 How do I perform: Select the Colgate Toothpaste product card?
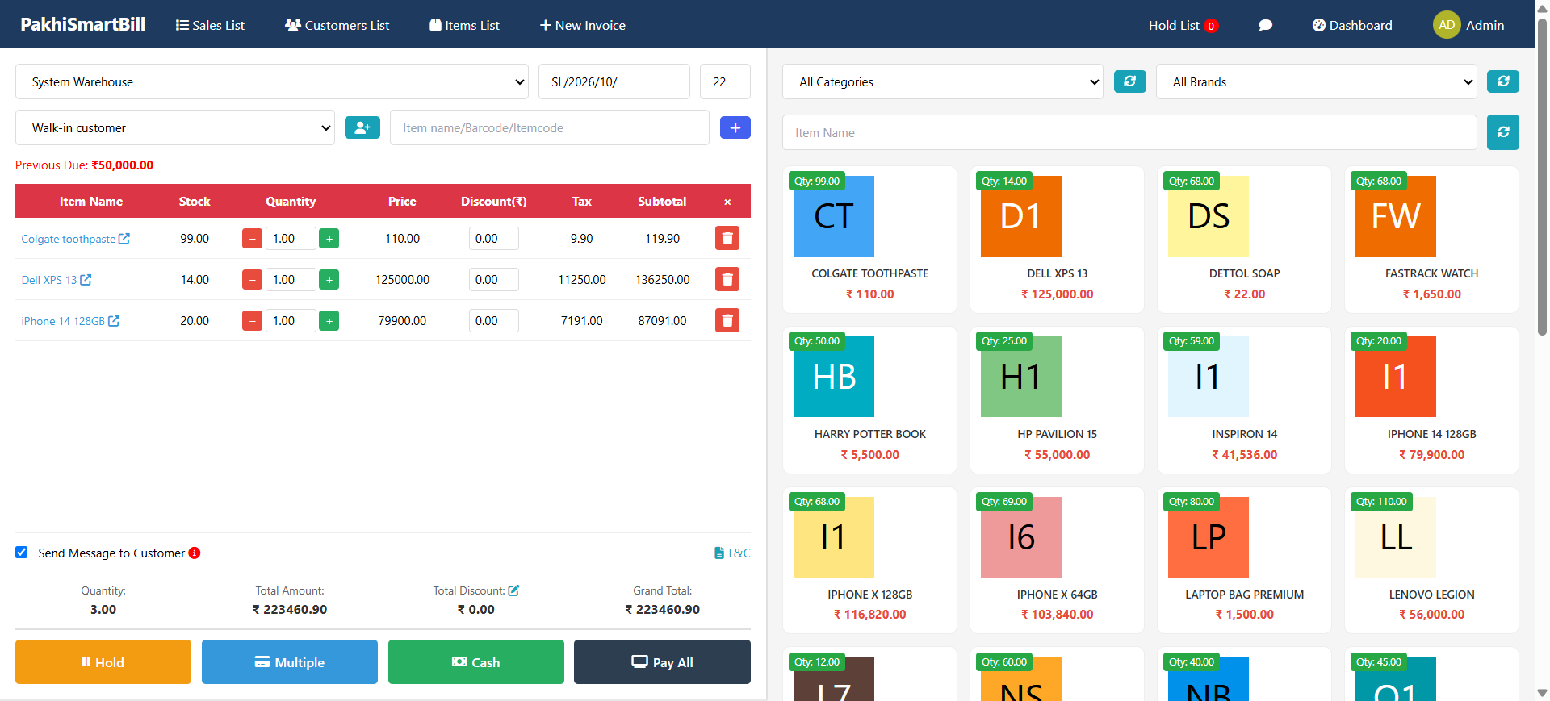coord(869,240)
